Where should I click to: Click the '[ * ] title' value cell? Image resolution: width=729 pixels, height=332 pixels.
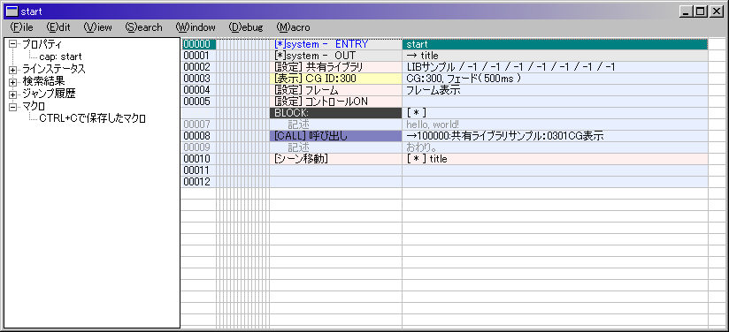point(555,159)
